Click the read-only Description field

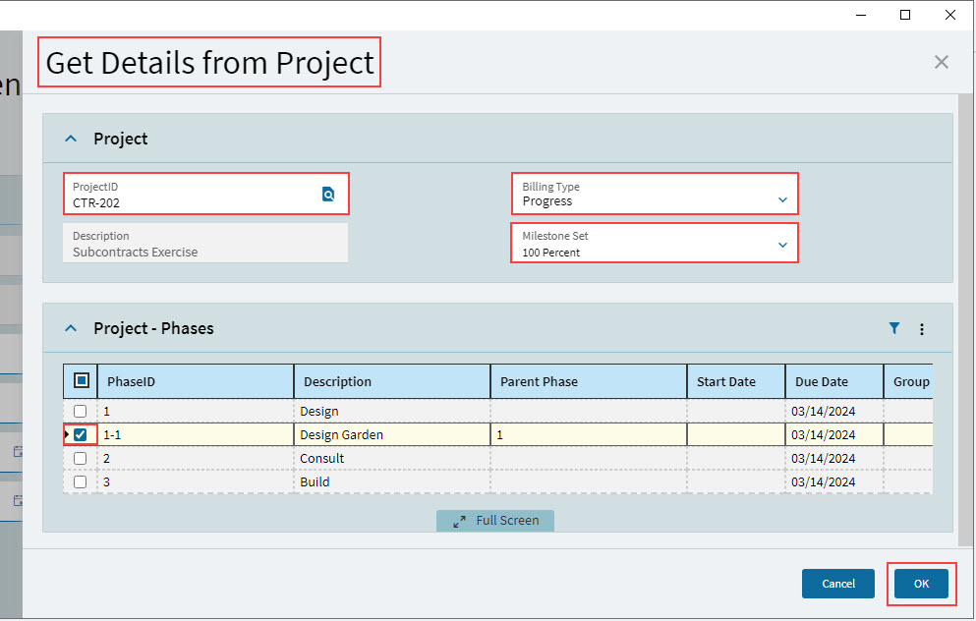point(205,244)
